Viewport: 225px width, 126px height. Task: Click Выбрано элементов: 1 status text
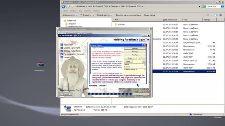[x=71, y=114]
